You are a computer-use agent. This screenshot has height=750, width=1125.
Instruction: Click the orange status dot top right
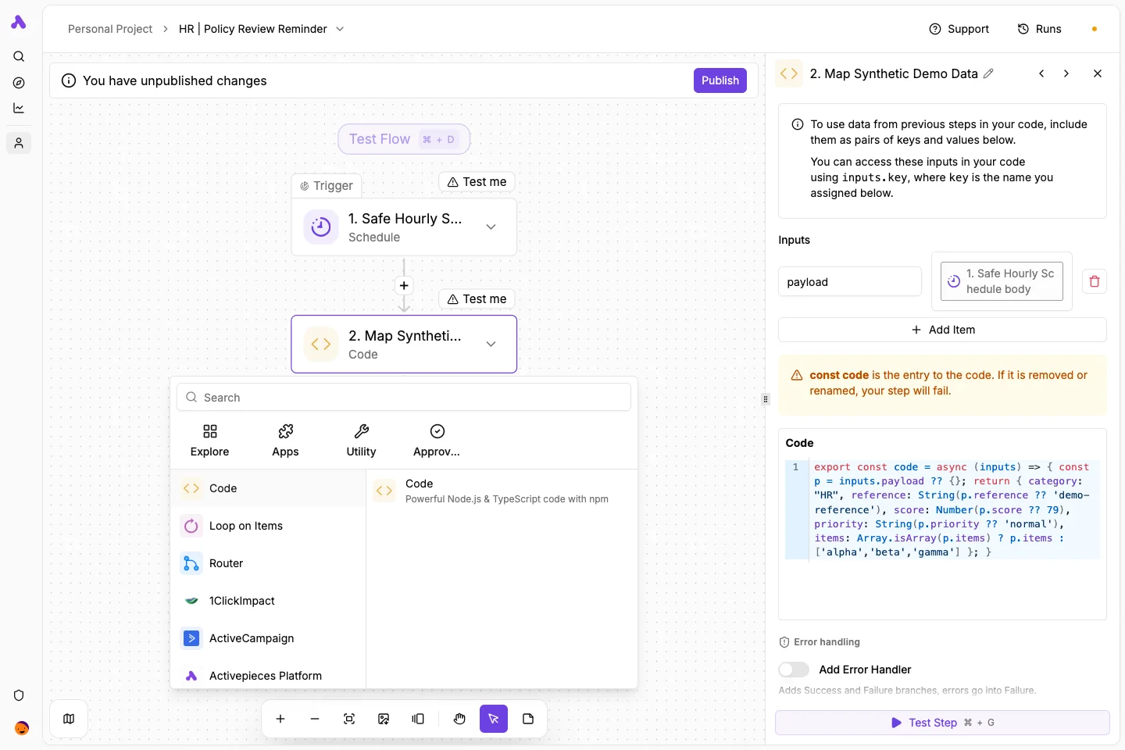pos(1095,29)
